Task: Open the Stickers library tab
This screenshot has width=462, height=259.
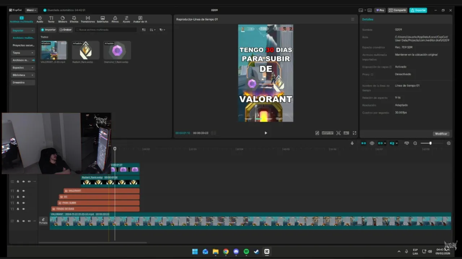Action: point(62,19)
